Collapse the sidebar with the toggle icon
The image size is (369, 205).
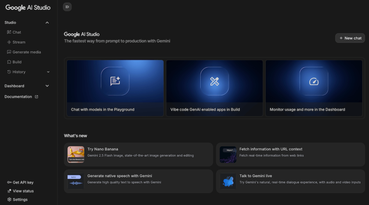click(67, 7)
